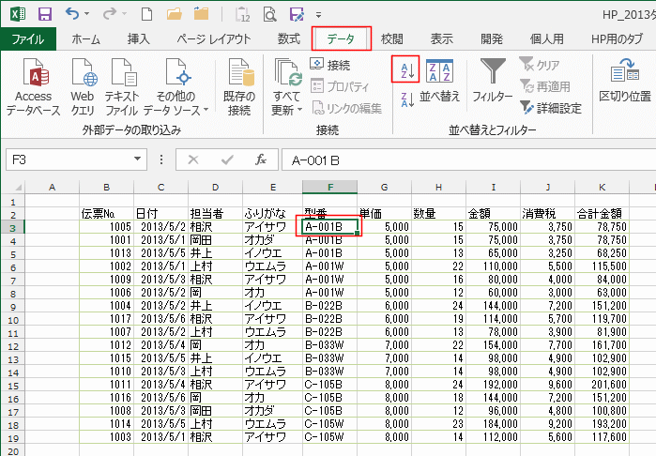Viewport: 656px width, 456px height.
Task: Click the Save icon in quick access toolbar
Action: (44, 14)
